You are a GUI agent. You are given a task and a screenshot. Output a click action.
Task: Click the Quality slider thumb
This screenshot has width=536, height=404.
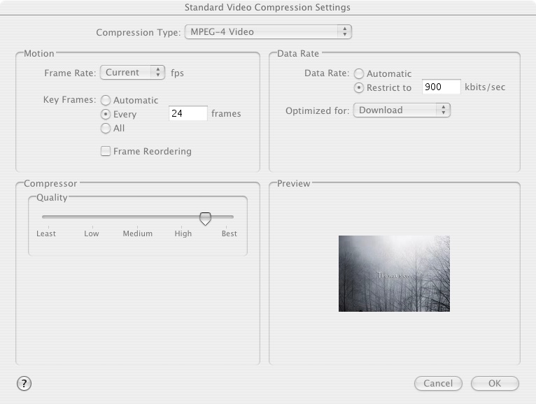(x=205, y=219)
